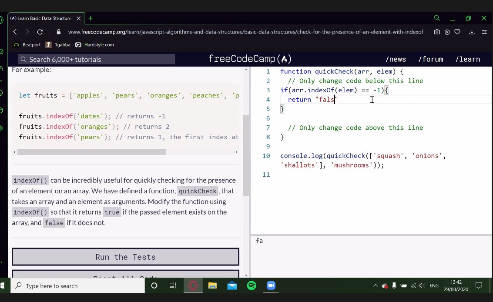Open File Explorer from the taskbar
493x302 pixels.
pyautogui.click(x=212, y=285)
